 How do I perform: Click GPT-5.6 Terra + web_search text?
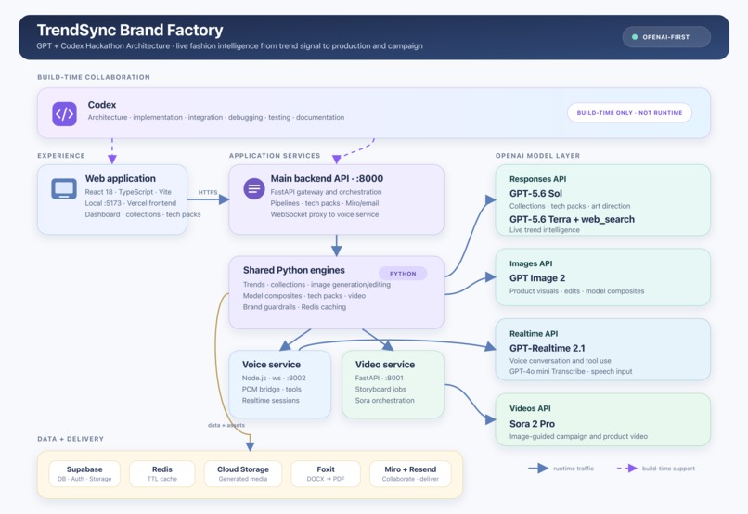point(572,219)
